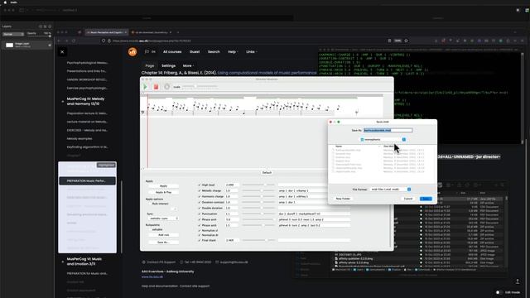Open Guest in the navbar
Image resolution: width=530 pixels, height=298 pixels.
coord(195,51)
